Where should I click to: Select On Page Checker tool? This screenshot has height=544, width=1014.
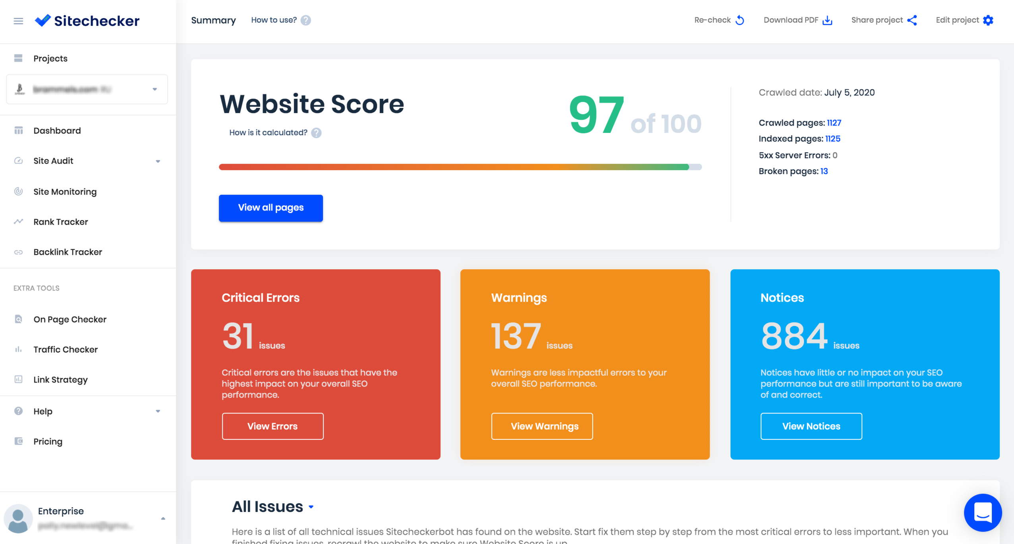(70, 320)
